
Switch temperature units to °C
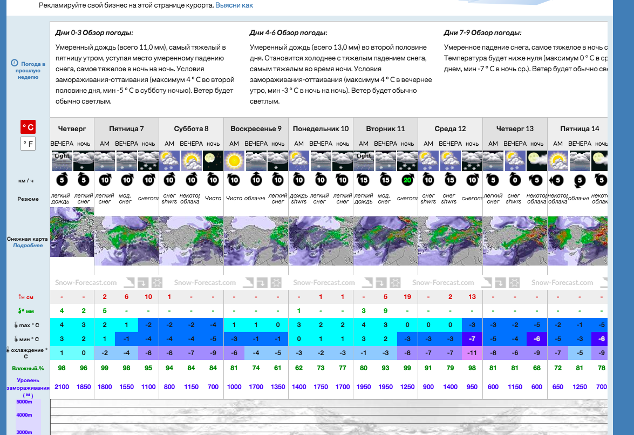click(28, 127)
